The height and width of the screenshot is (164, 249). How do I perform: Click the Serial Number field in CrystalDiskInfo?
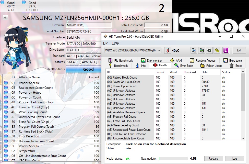pos(89,31)
